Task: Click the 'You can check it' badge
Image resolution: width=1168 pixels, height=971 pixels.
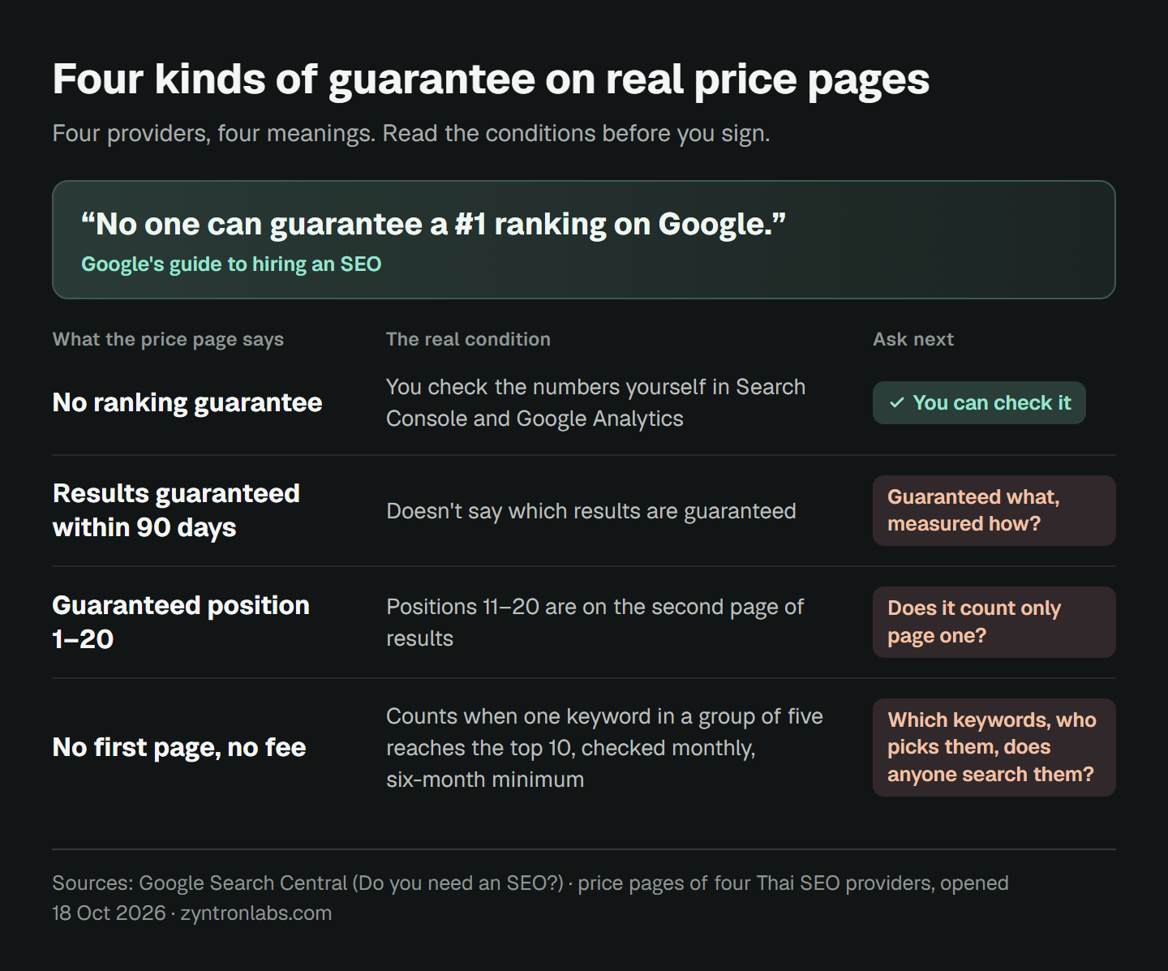Action: point(979,402)
